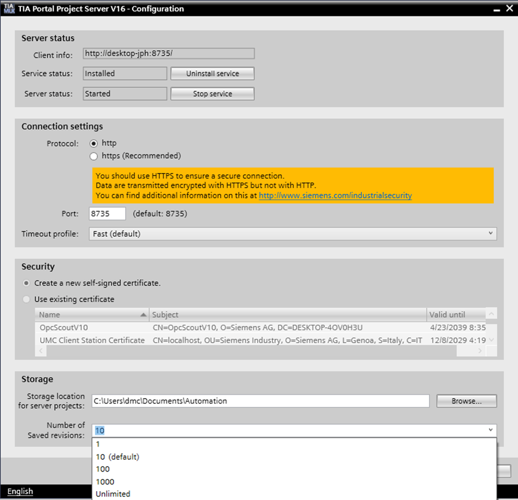Select 100 in the revisions list
The image size is (518, 500).
point(103,469)
